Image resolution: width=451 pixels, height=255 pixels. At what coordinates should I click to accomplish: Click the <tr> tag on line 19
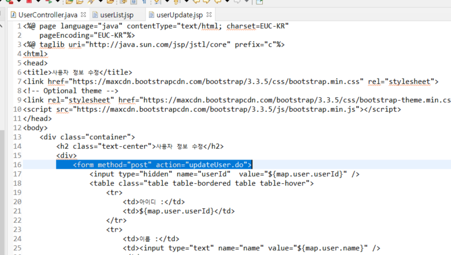coord(114,193)
